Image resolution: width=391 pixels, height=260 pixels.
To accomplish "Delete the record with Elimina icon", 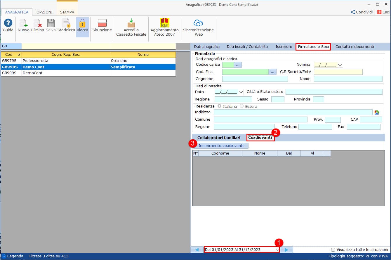I will (37, 23).
